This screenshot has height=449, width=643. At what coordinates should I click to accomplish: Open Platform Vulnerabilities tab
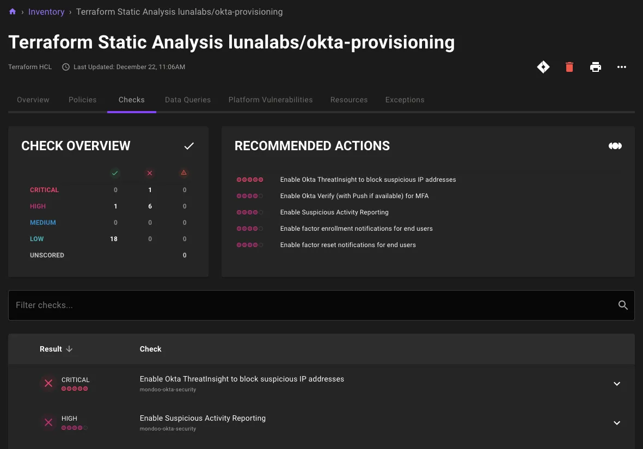[x=271, y=100]
